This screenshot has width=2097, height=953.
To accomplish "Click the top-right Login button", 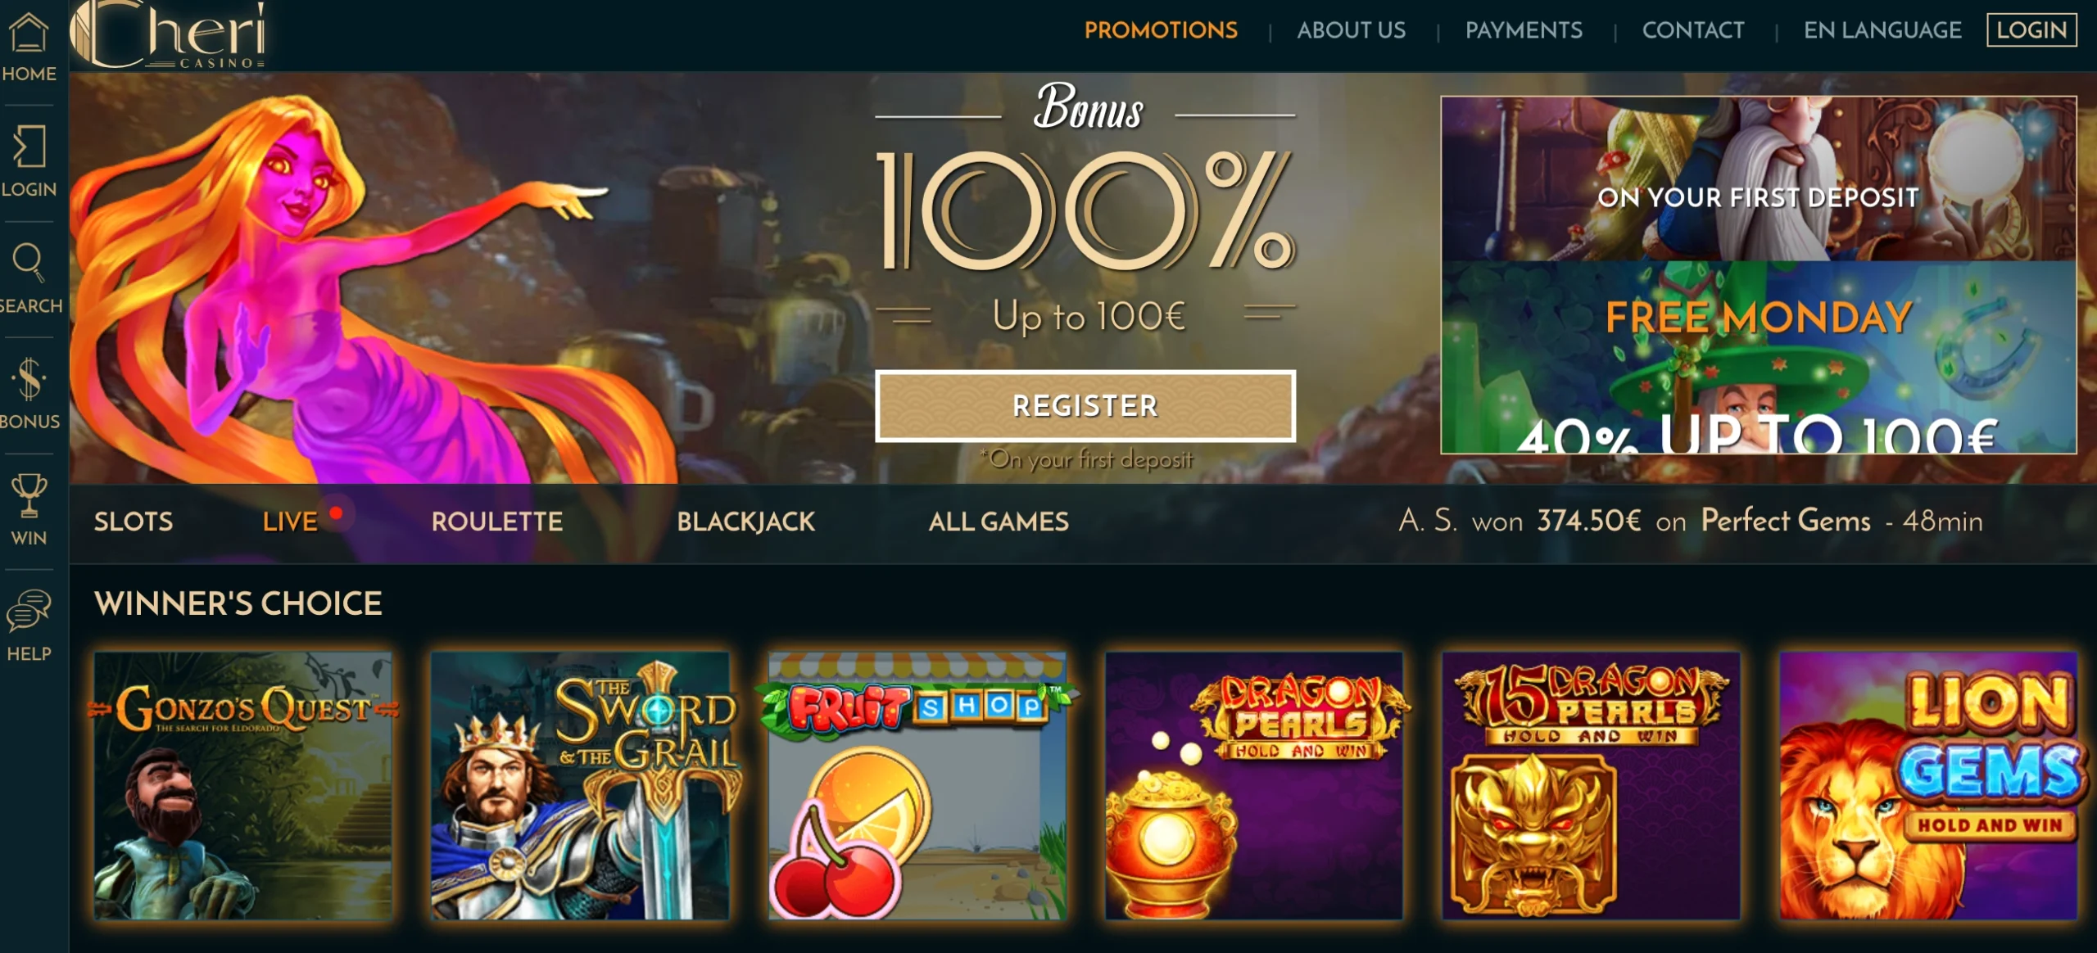I will [x=2031, y=30].
